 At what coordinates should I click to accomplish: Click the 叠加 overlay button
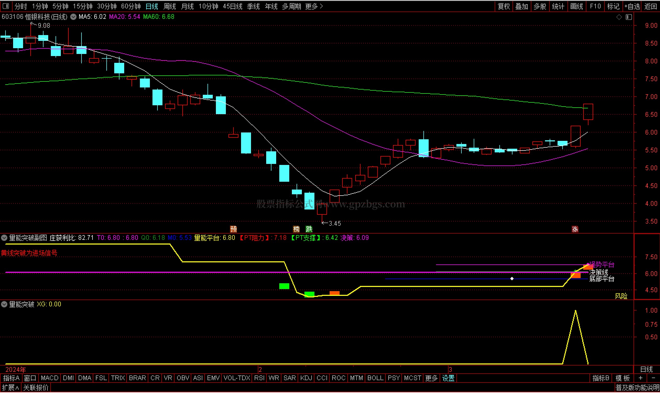point(522,6)
